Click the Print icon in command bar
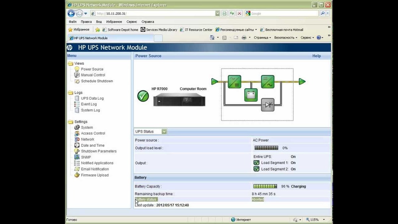398x224 pixels. (x=244, y=37)
